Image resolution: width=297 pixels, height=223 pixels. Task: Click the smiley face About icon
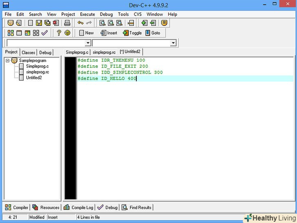(67, 33)
